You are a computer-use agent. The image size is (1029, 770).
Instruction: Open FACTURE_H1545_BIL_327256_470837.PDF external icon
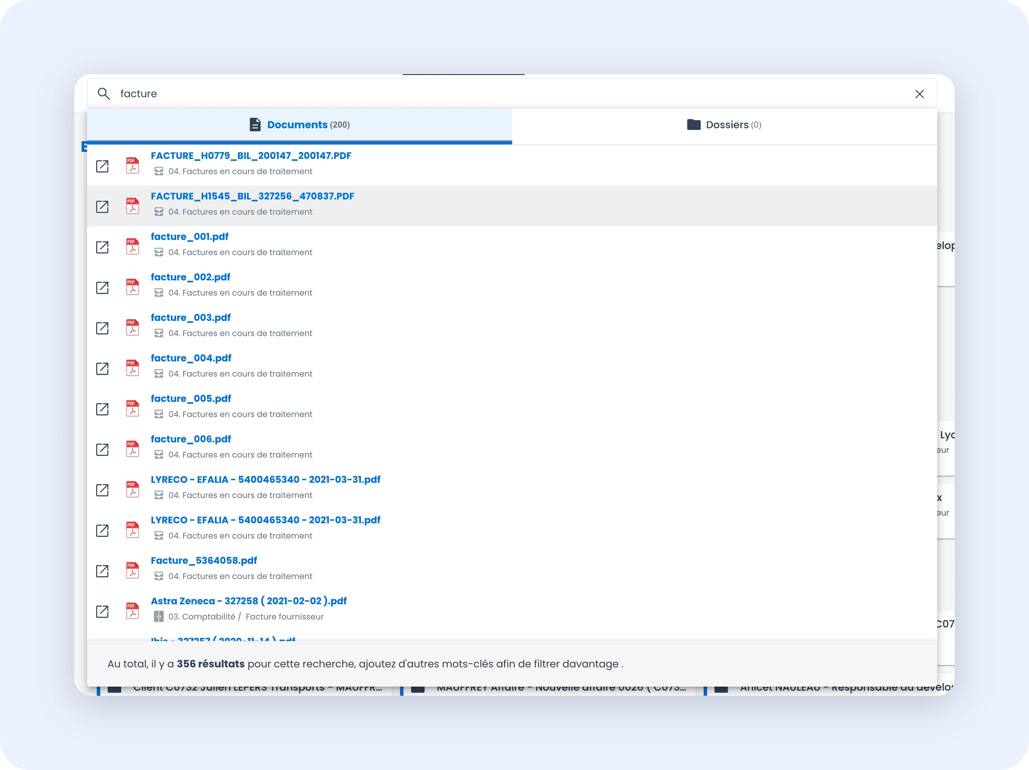click(x=102, y=207)
